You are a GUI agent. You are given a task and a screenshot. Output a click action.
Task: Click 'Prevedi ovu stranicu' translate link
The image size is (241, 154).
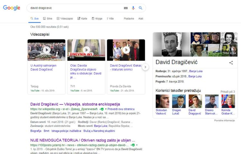tap(121, 109)
